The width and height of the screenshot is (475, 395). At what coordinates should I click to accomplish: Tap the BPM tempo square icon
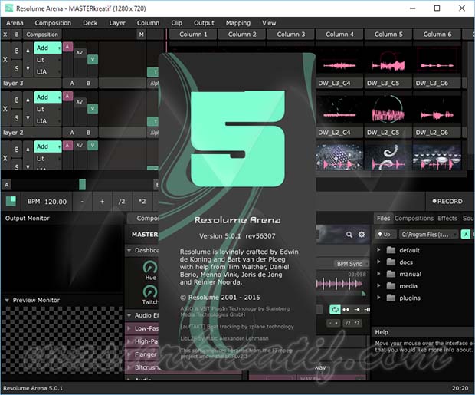point(11,201)
